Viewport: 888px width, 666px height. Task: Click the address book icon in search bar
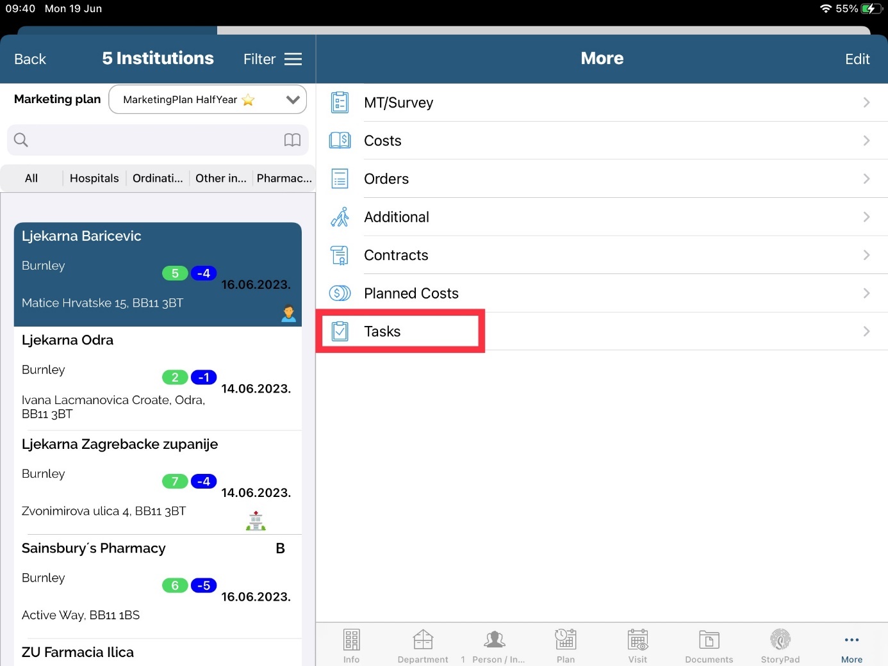(292, 140)
